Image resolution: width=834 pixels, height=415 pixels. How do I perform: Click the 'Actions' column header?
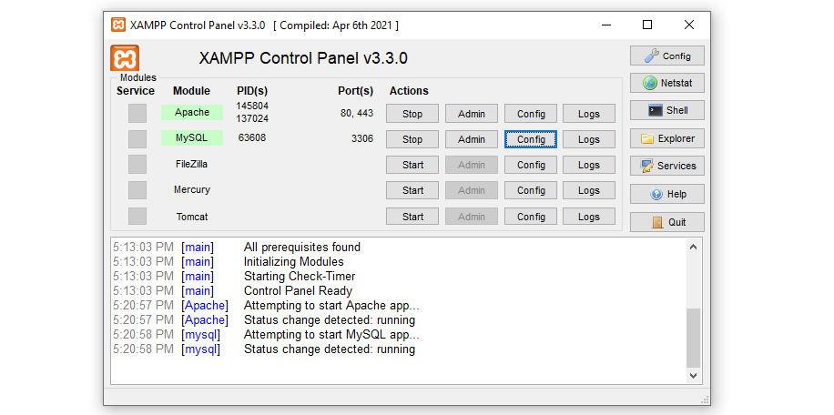tap(409, 91)
